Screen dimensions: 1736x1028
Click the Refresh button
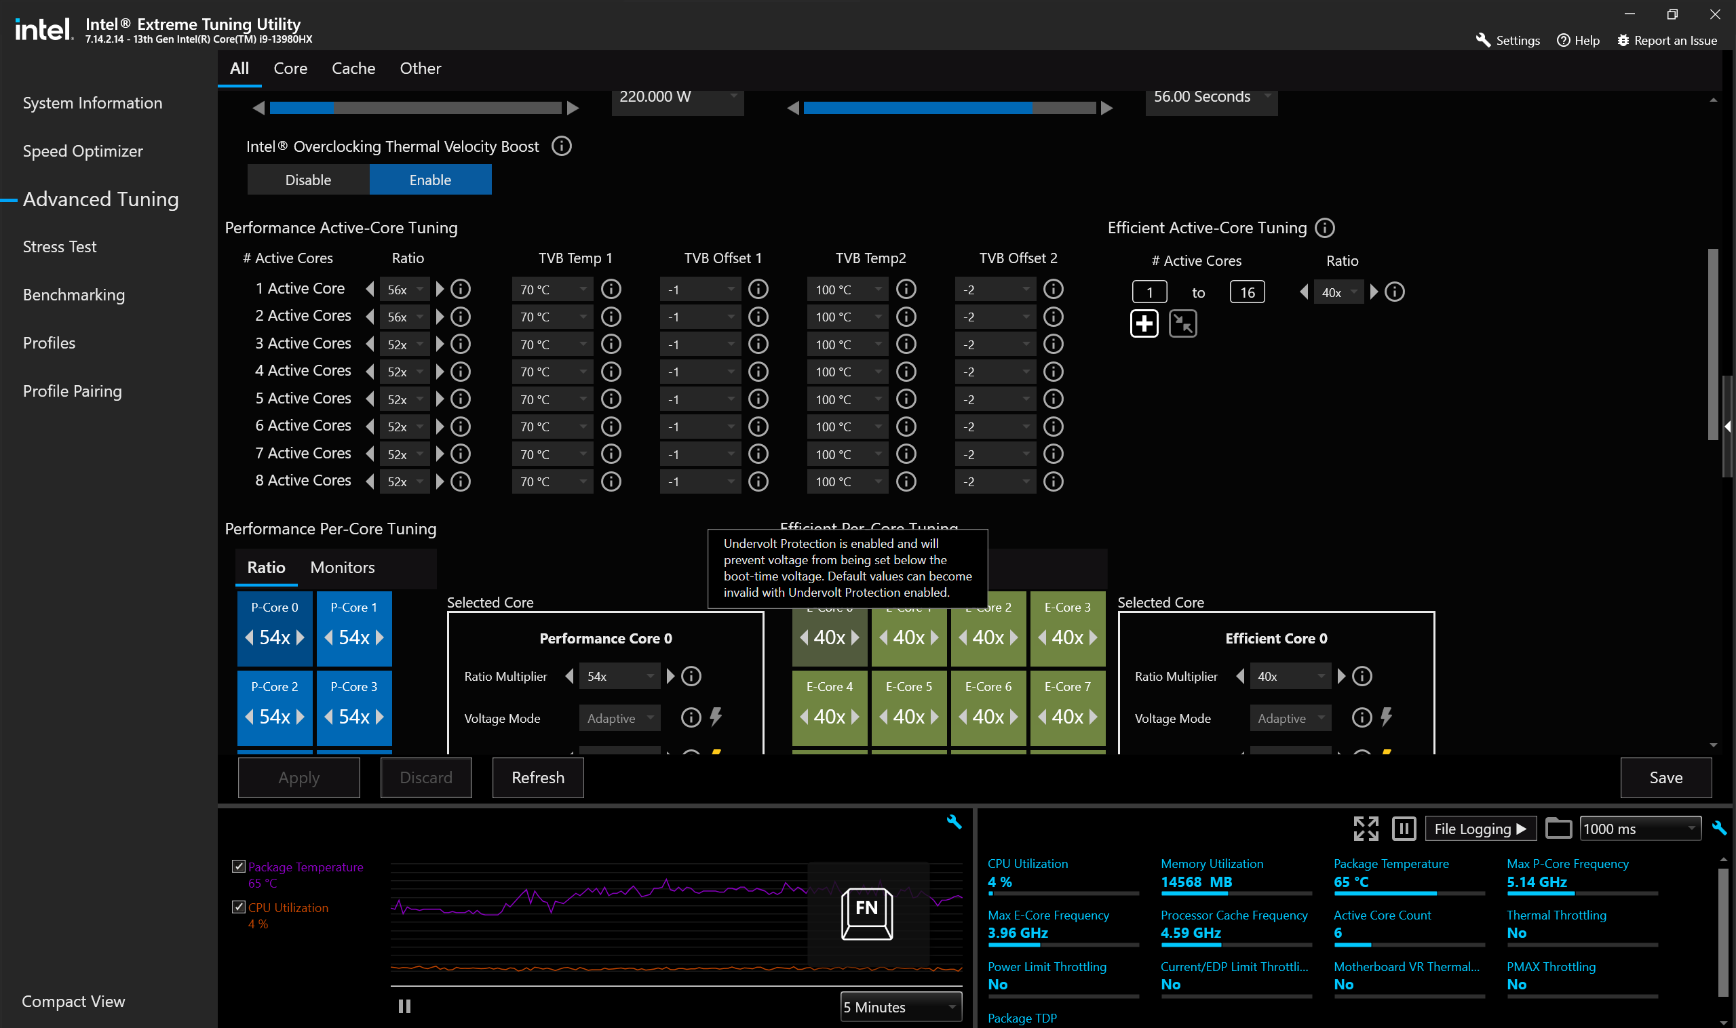click(538, 778)
